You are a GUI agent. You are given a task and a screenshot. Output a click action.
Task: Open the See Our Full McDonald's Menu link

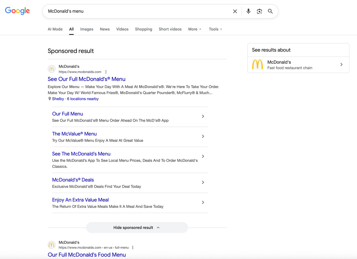click(86, 79)
